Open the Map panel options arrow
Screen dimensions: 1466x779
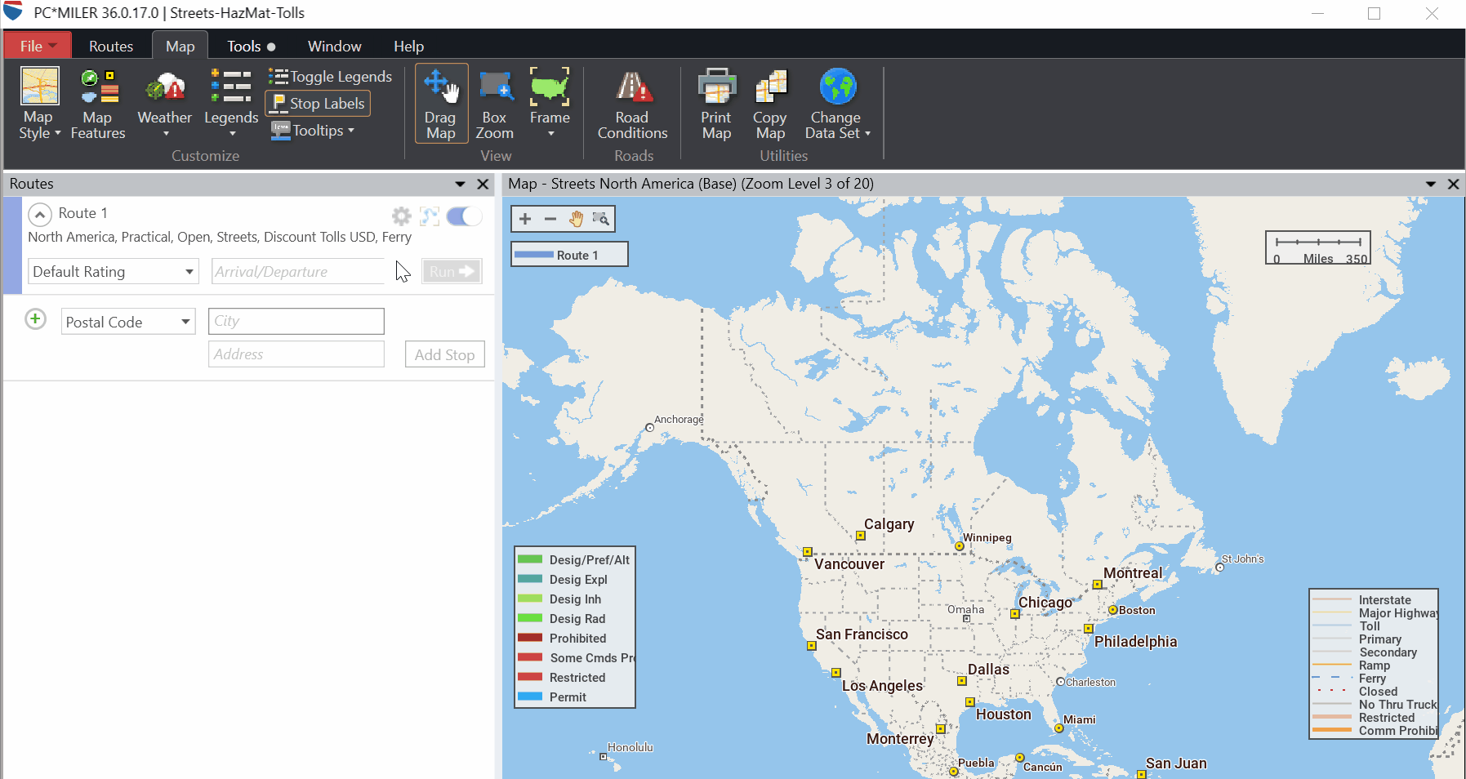pos(1430,185)
